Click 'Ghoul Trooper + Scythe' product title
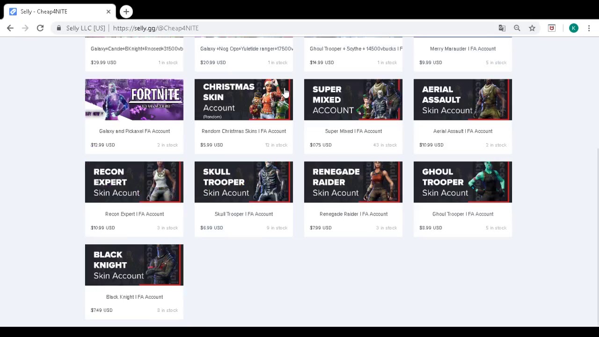This screenshot has width=599, height=337. [356, 49]
